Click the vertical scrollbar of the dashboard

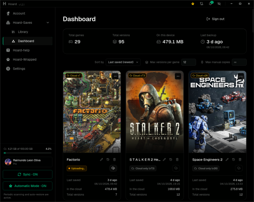253,21
